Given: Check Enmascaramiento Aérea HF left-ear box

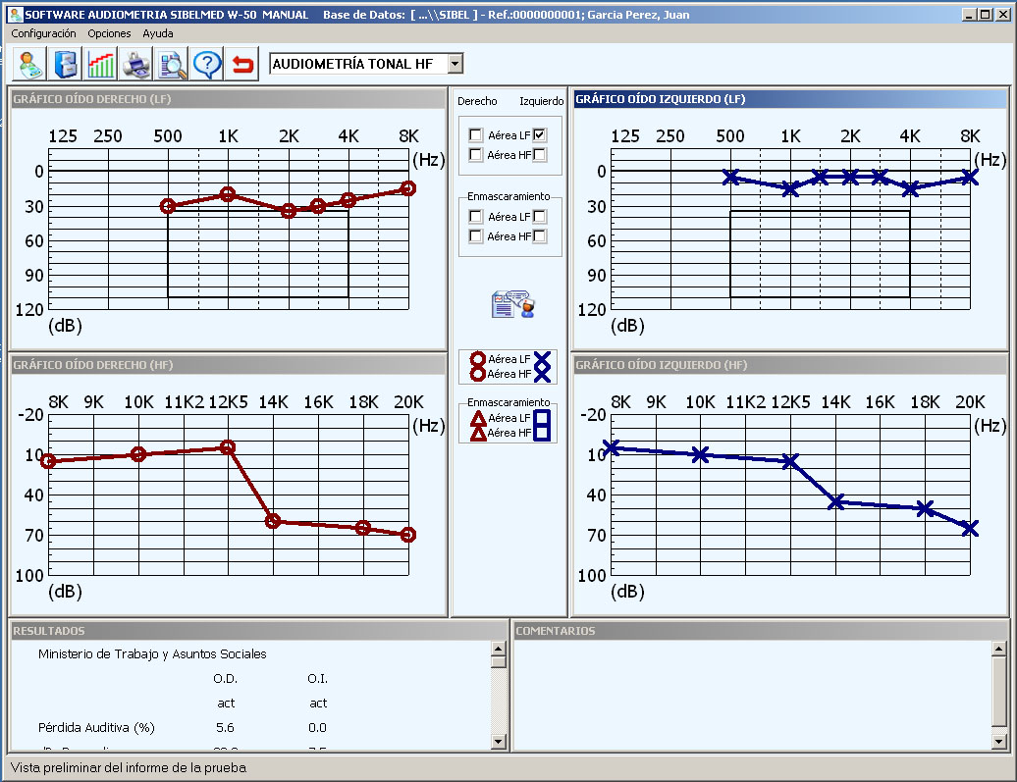Looking at the screenshot, I should point(540,236).
